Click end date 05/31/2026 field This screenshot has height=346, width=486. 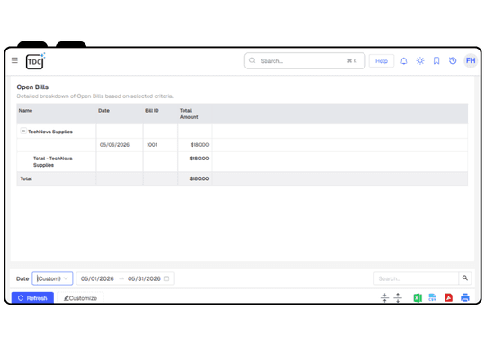144,278
